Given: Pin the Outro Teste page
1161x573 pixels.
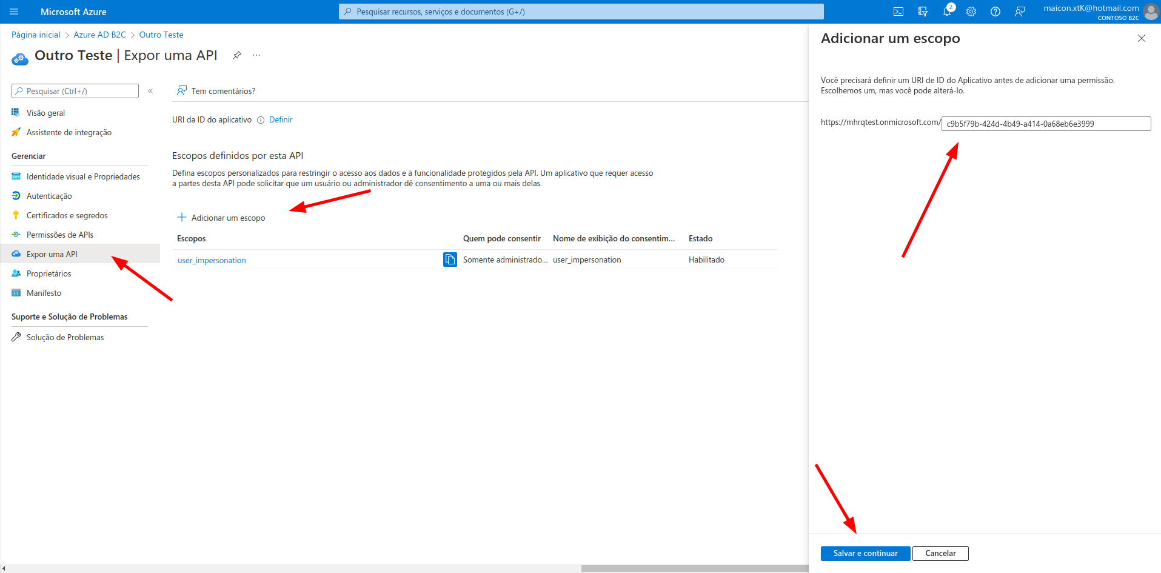Looking at the screenshot, I should click(237, 55).
